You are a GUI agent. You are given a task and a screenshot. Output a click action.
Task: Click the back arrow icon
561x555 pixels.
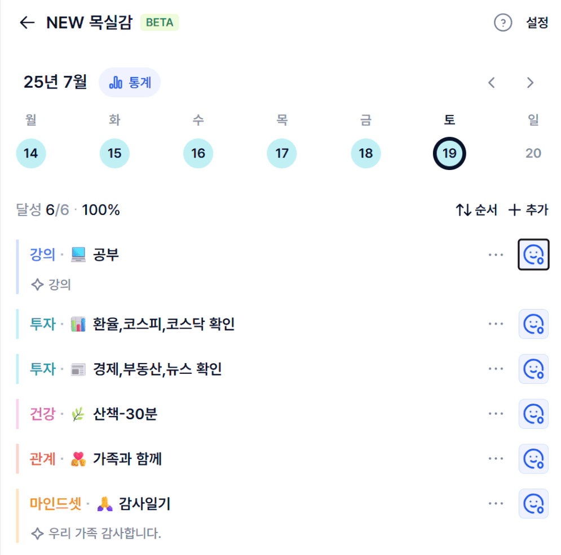pos(27,23)
